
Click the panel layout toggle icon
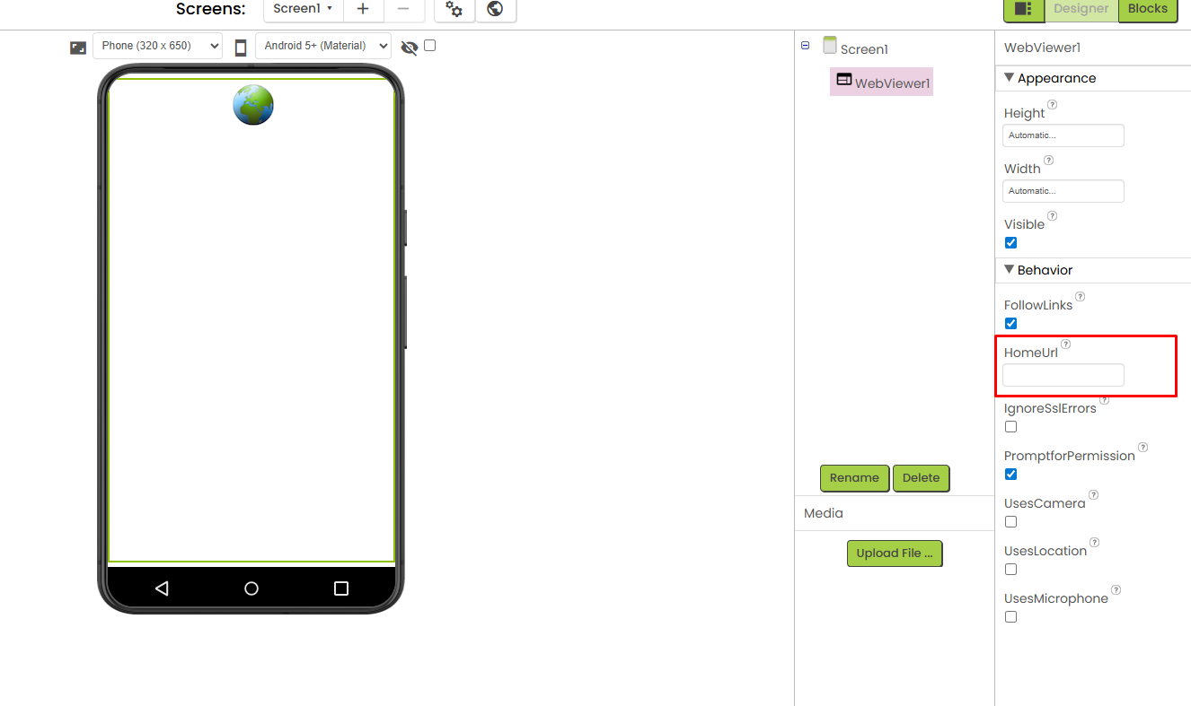tap(1023, 9)
